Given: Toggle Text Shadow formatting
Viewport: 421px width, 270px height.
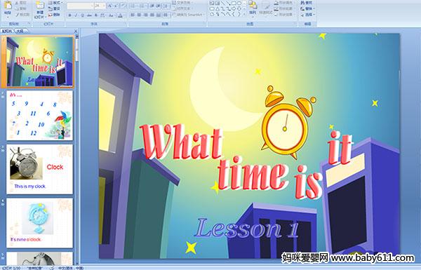Looking at the screenshot, I should click(x=96, y=15).
